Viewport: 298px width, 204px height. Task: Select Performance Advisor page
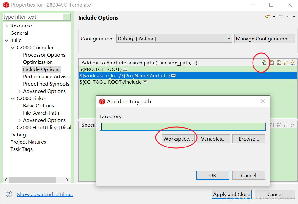click(x=47, y=76)
